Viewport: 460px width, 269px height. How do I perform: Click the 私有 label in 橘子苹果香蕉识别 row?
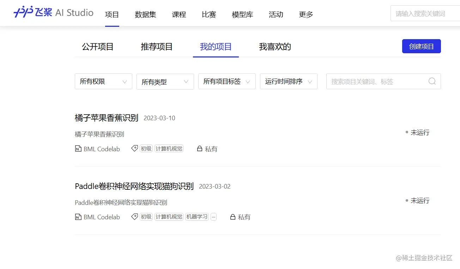point(211,149)
